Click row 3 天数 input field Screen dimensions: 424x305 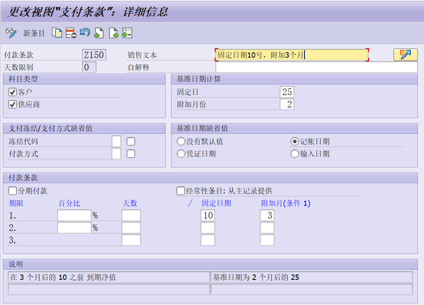tap(131, 240)
